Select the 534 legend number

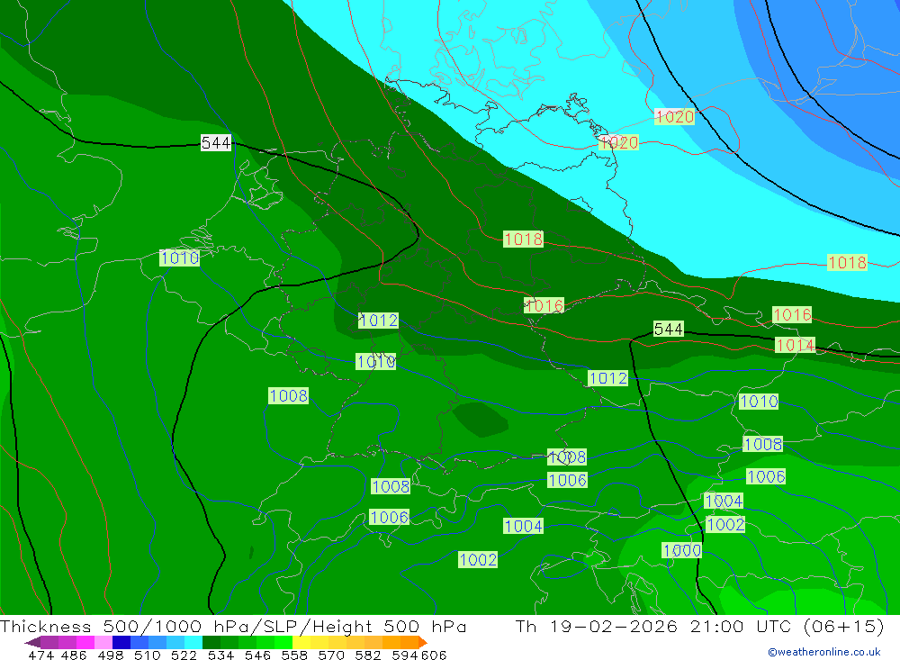click(x=220, y=655)
